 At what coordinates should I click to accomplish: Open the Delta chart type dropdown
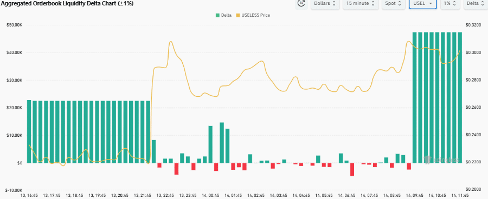click(476, 3)
